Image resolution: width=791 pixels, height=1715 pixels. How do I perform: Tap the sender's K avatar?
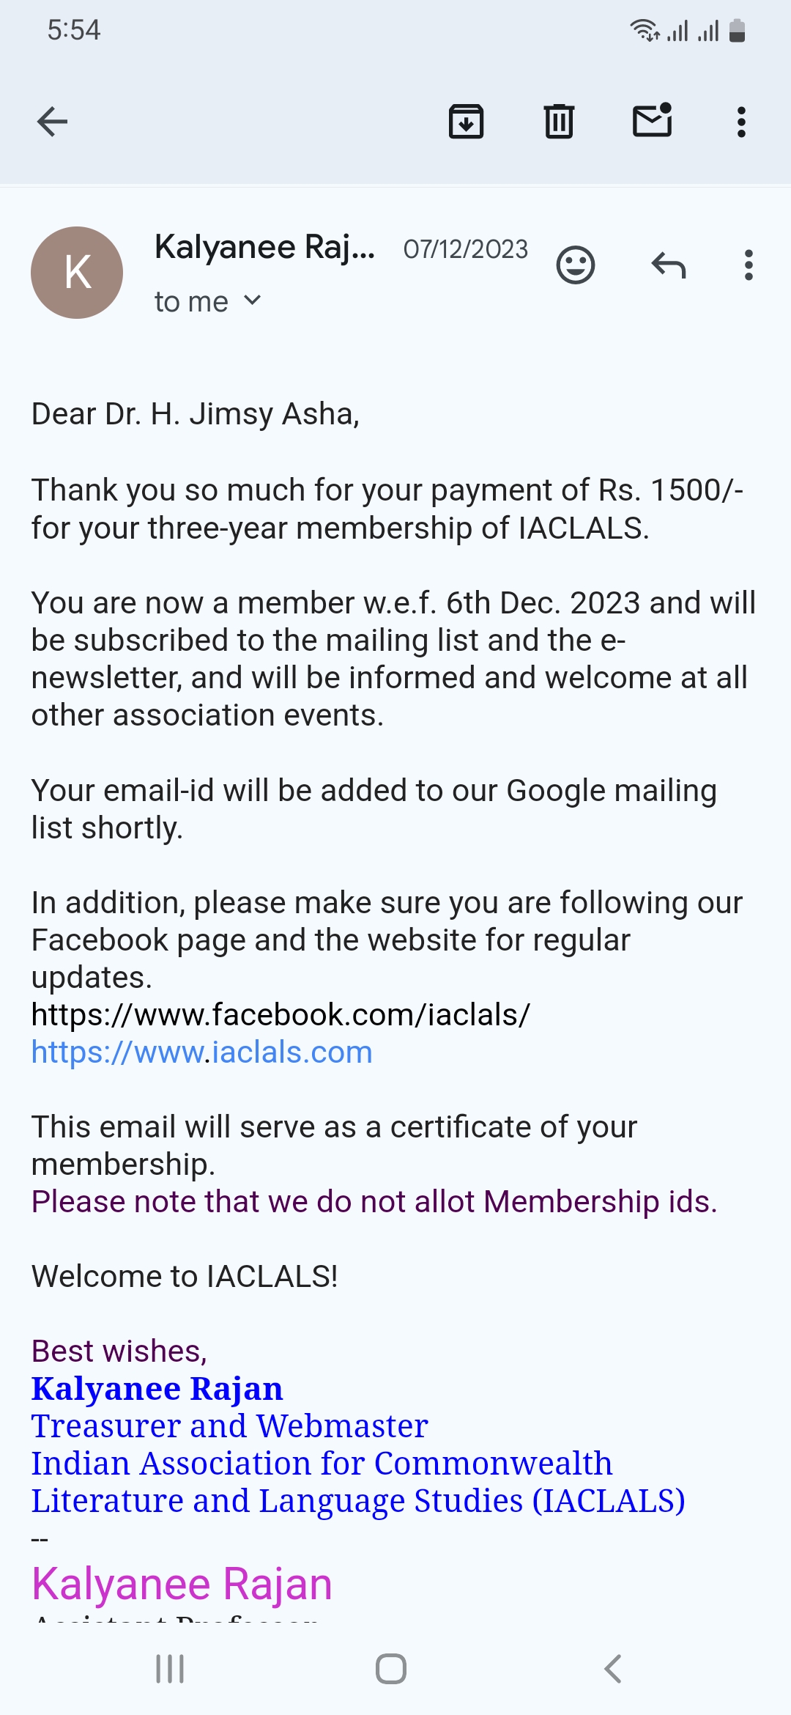click(77, 273)
